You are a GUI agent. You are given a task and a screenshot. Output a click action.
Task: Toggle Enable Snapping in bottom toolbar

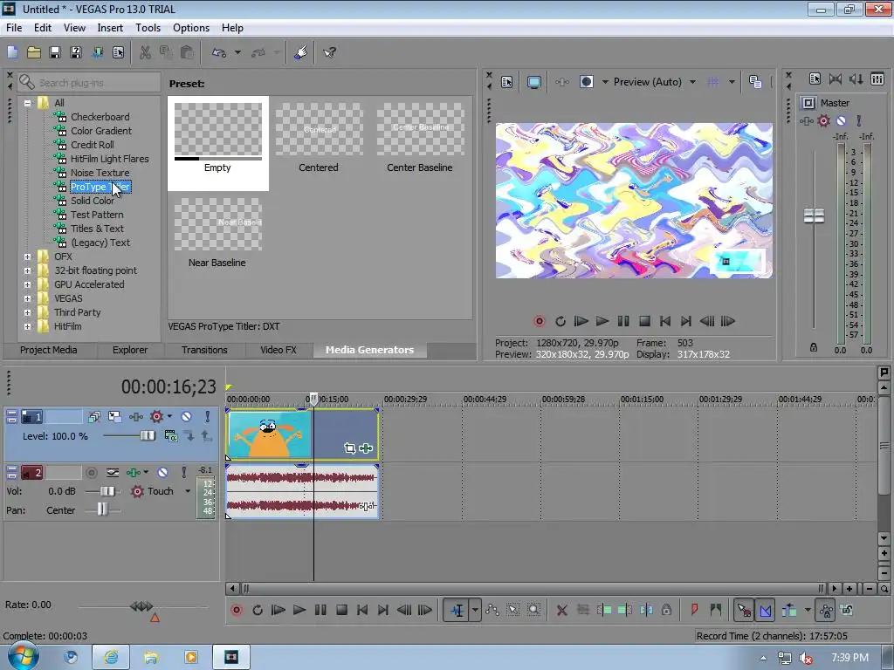click(744, 610)
